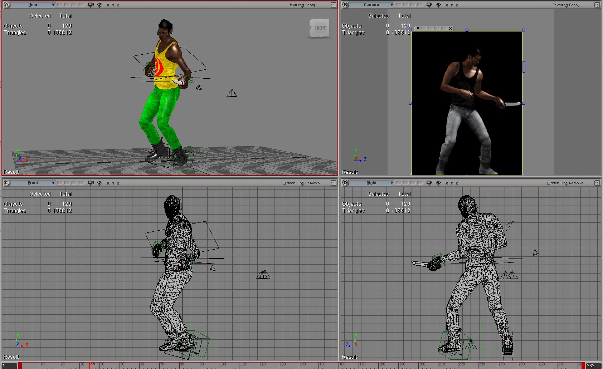Maximize the Camera viewport with its corner icon

597,5
